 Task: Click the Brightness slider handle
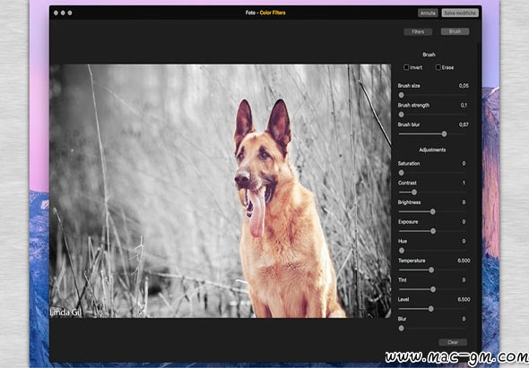432,211
